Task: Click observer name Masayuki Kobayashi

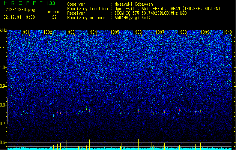Action: click(134, 4)
